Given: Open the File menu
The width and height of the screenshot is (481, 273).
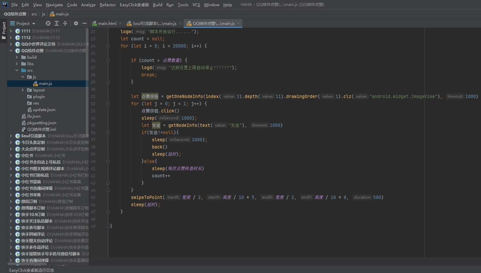Looking at the screenshot, I should [14, 5].
